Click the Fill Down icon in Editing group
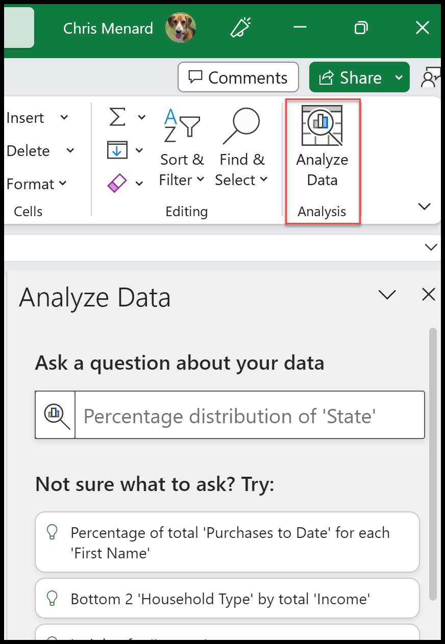 point(117,149)
